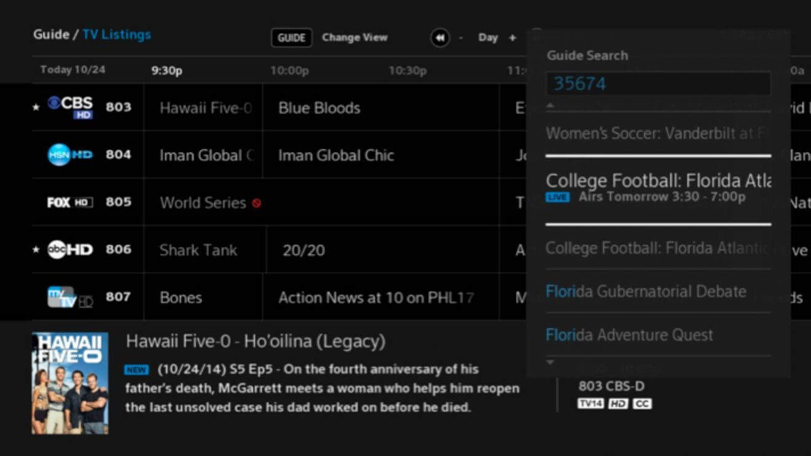811x456 pixels.
Task: Click the MyTV HD channel logo
Action: coord(70,298)
